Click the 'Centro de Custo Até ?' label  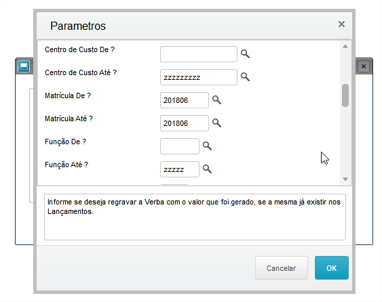point(81,72)
